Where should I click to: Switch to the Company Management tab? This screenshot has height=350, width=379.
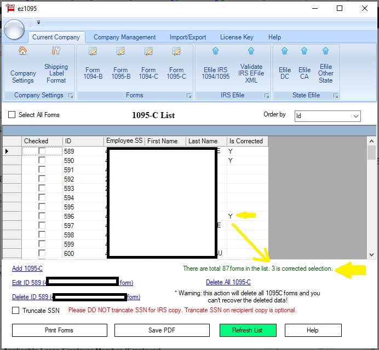click(x=124, y=37)
